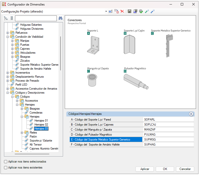Viewport: 200px width, 175px height.
Task: Click the Soporte L connector image
Action: (93, 45)
